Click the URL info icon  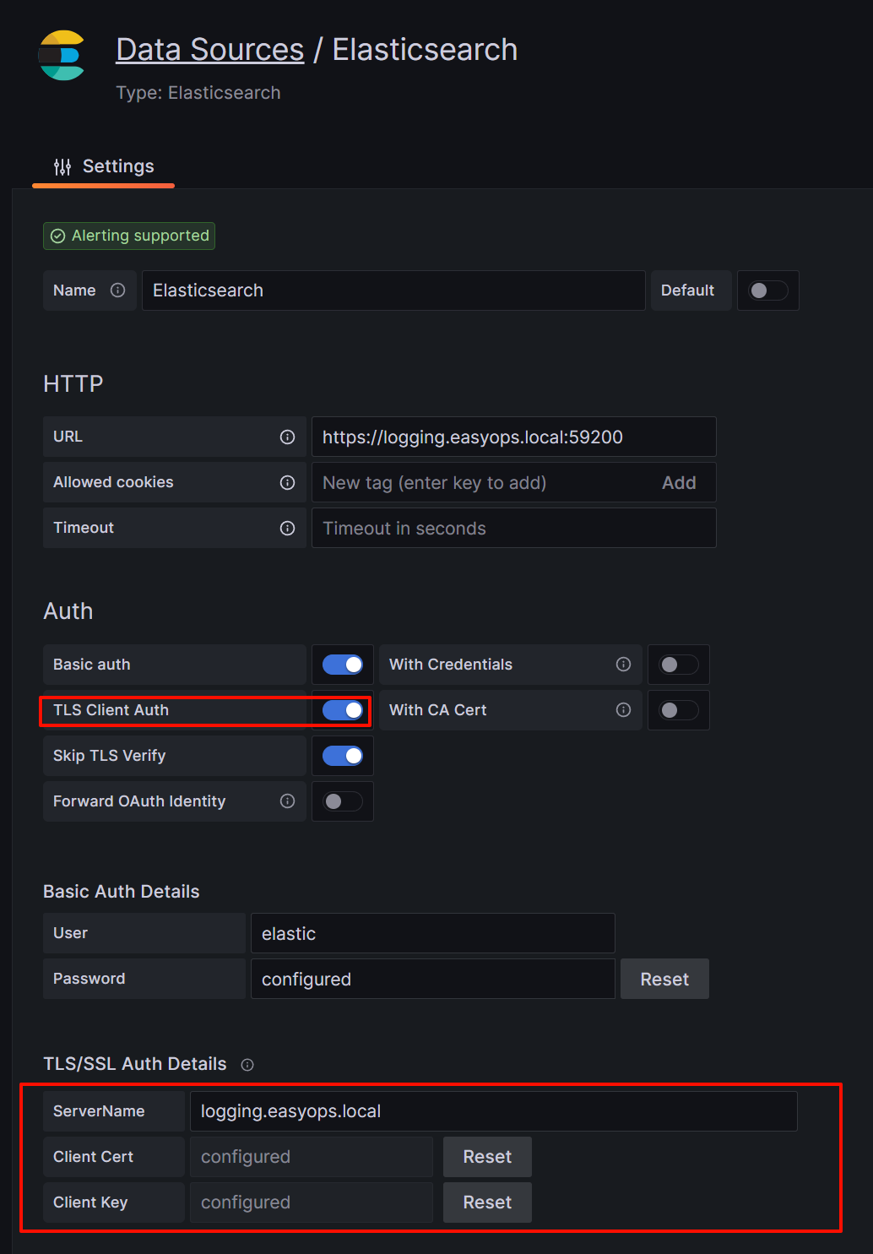[288, 437]
